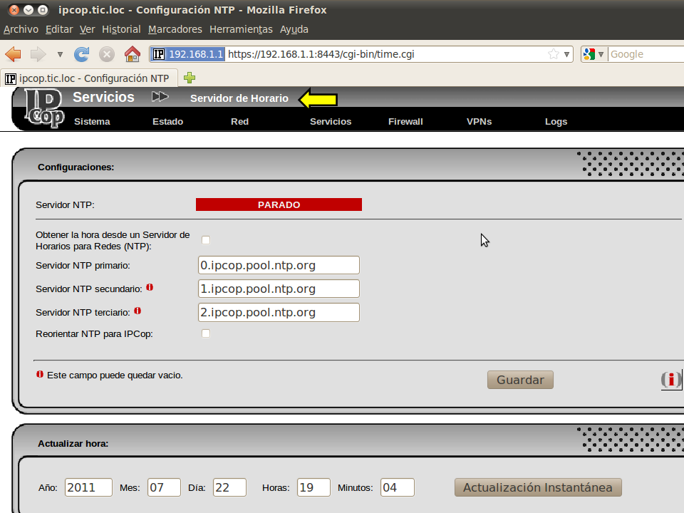Click the Stop loading icon

107,54
